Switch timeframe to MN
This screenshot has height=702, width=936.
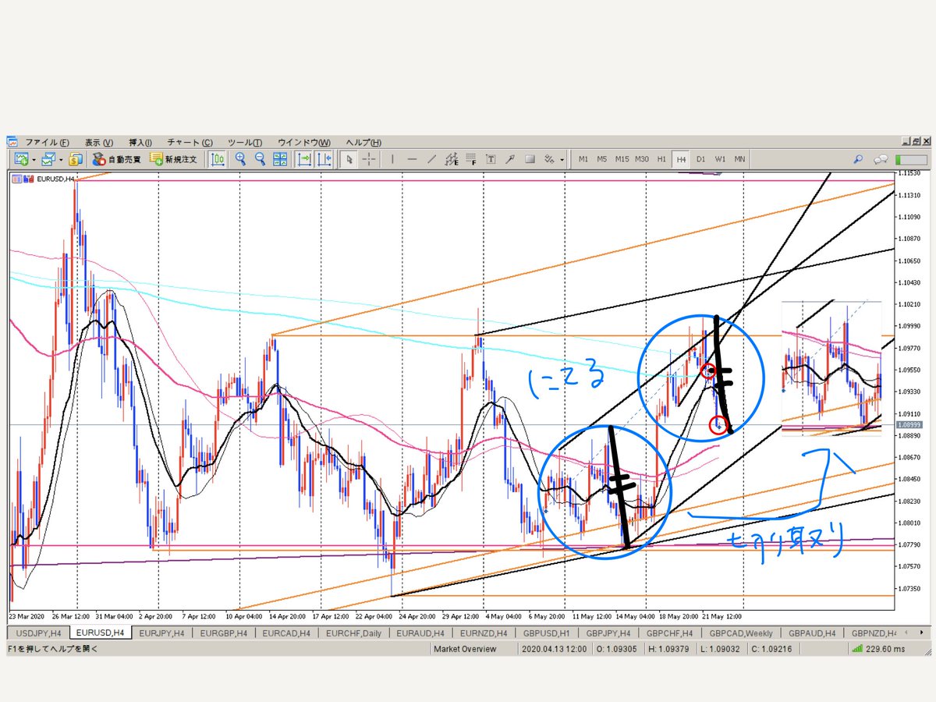tap(739, 159)
